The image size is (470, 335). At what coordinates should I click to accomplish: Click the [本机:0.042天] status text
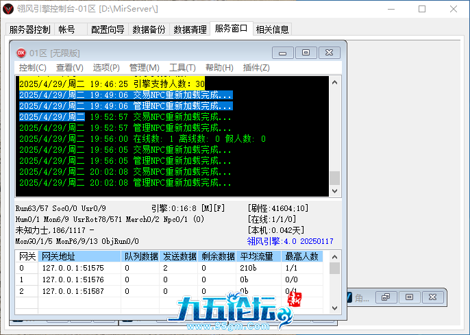tap(275, 230)
